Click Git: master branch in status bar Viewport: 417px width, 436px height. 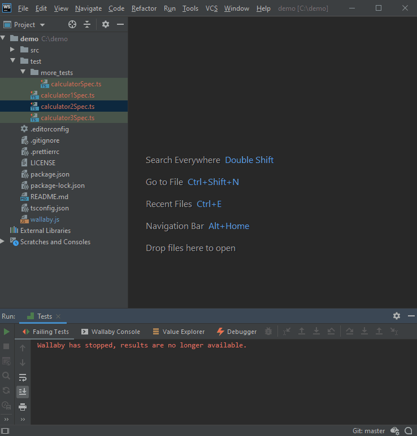(368, 431)
